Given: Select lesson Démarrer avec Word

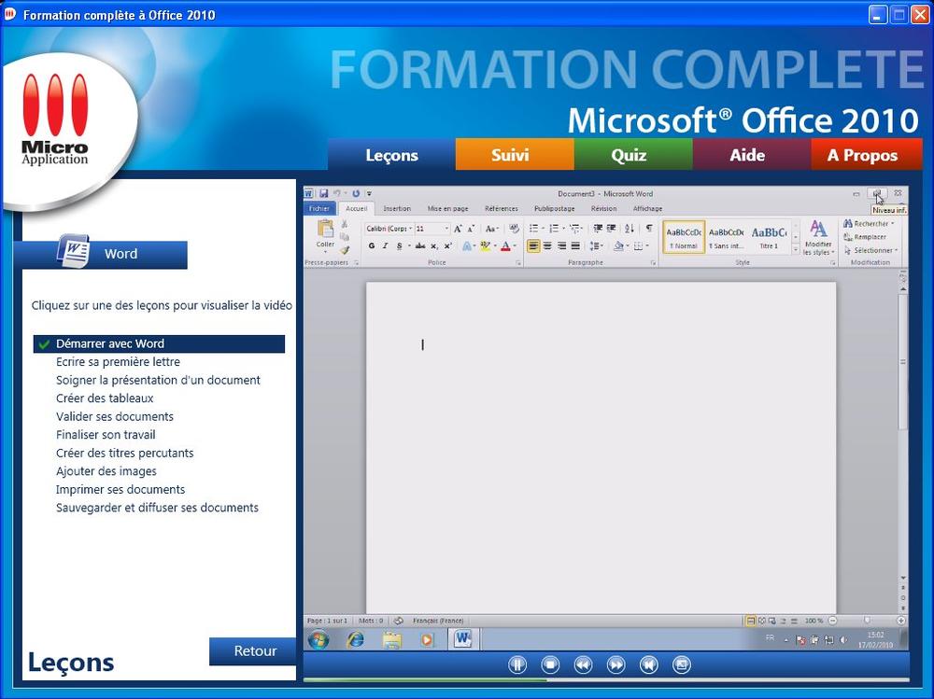Looking at the screenshot, I should pos(159,343).
